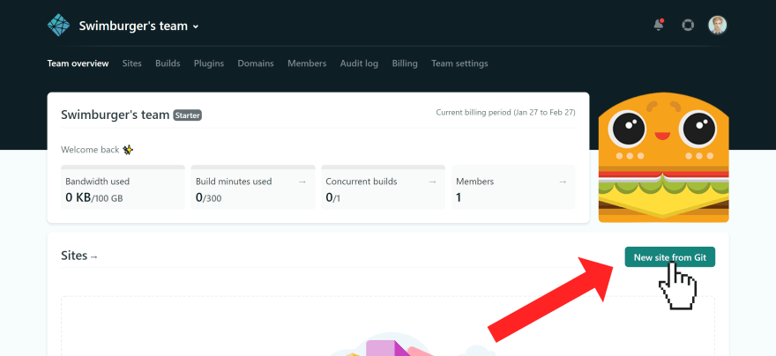Image resolution: width=776 pixels, height=356 pixels.
Task: Click the Swimburger's team card title
Action: coord(116,115)
